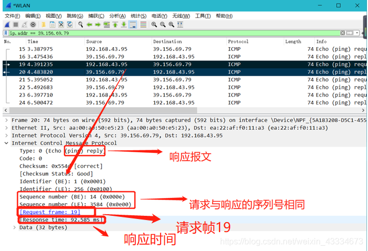Open the filter bookmark icon
368x251 pixels.
[6, 33]
